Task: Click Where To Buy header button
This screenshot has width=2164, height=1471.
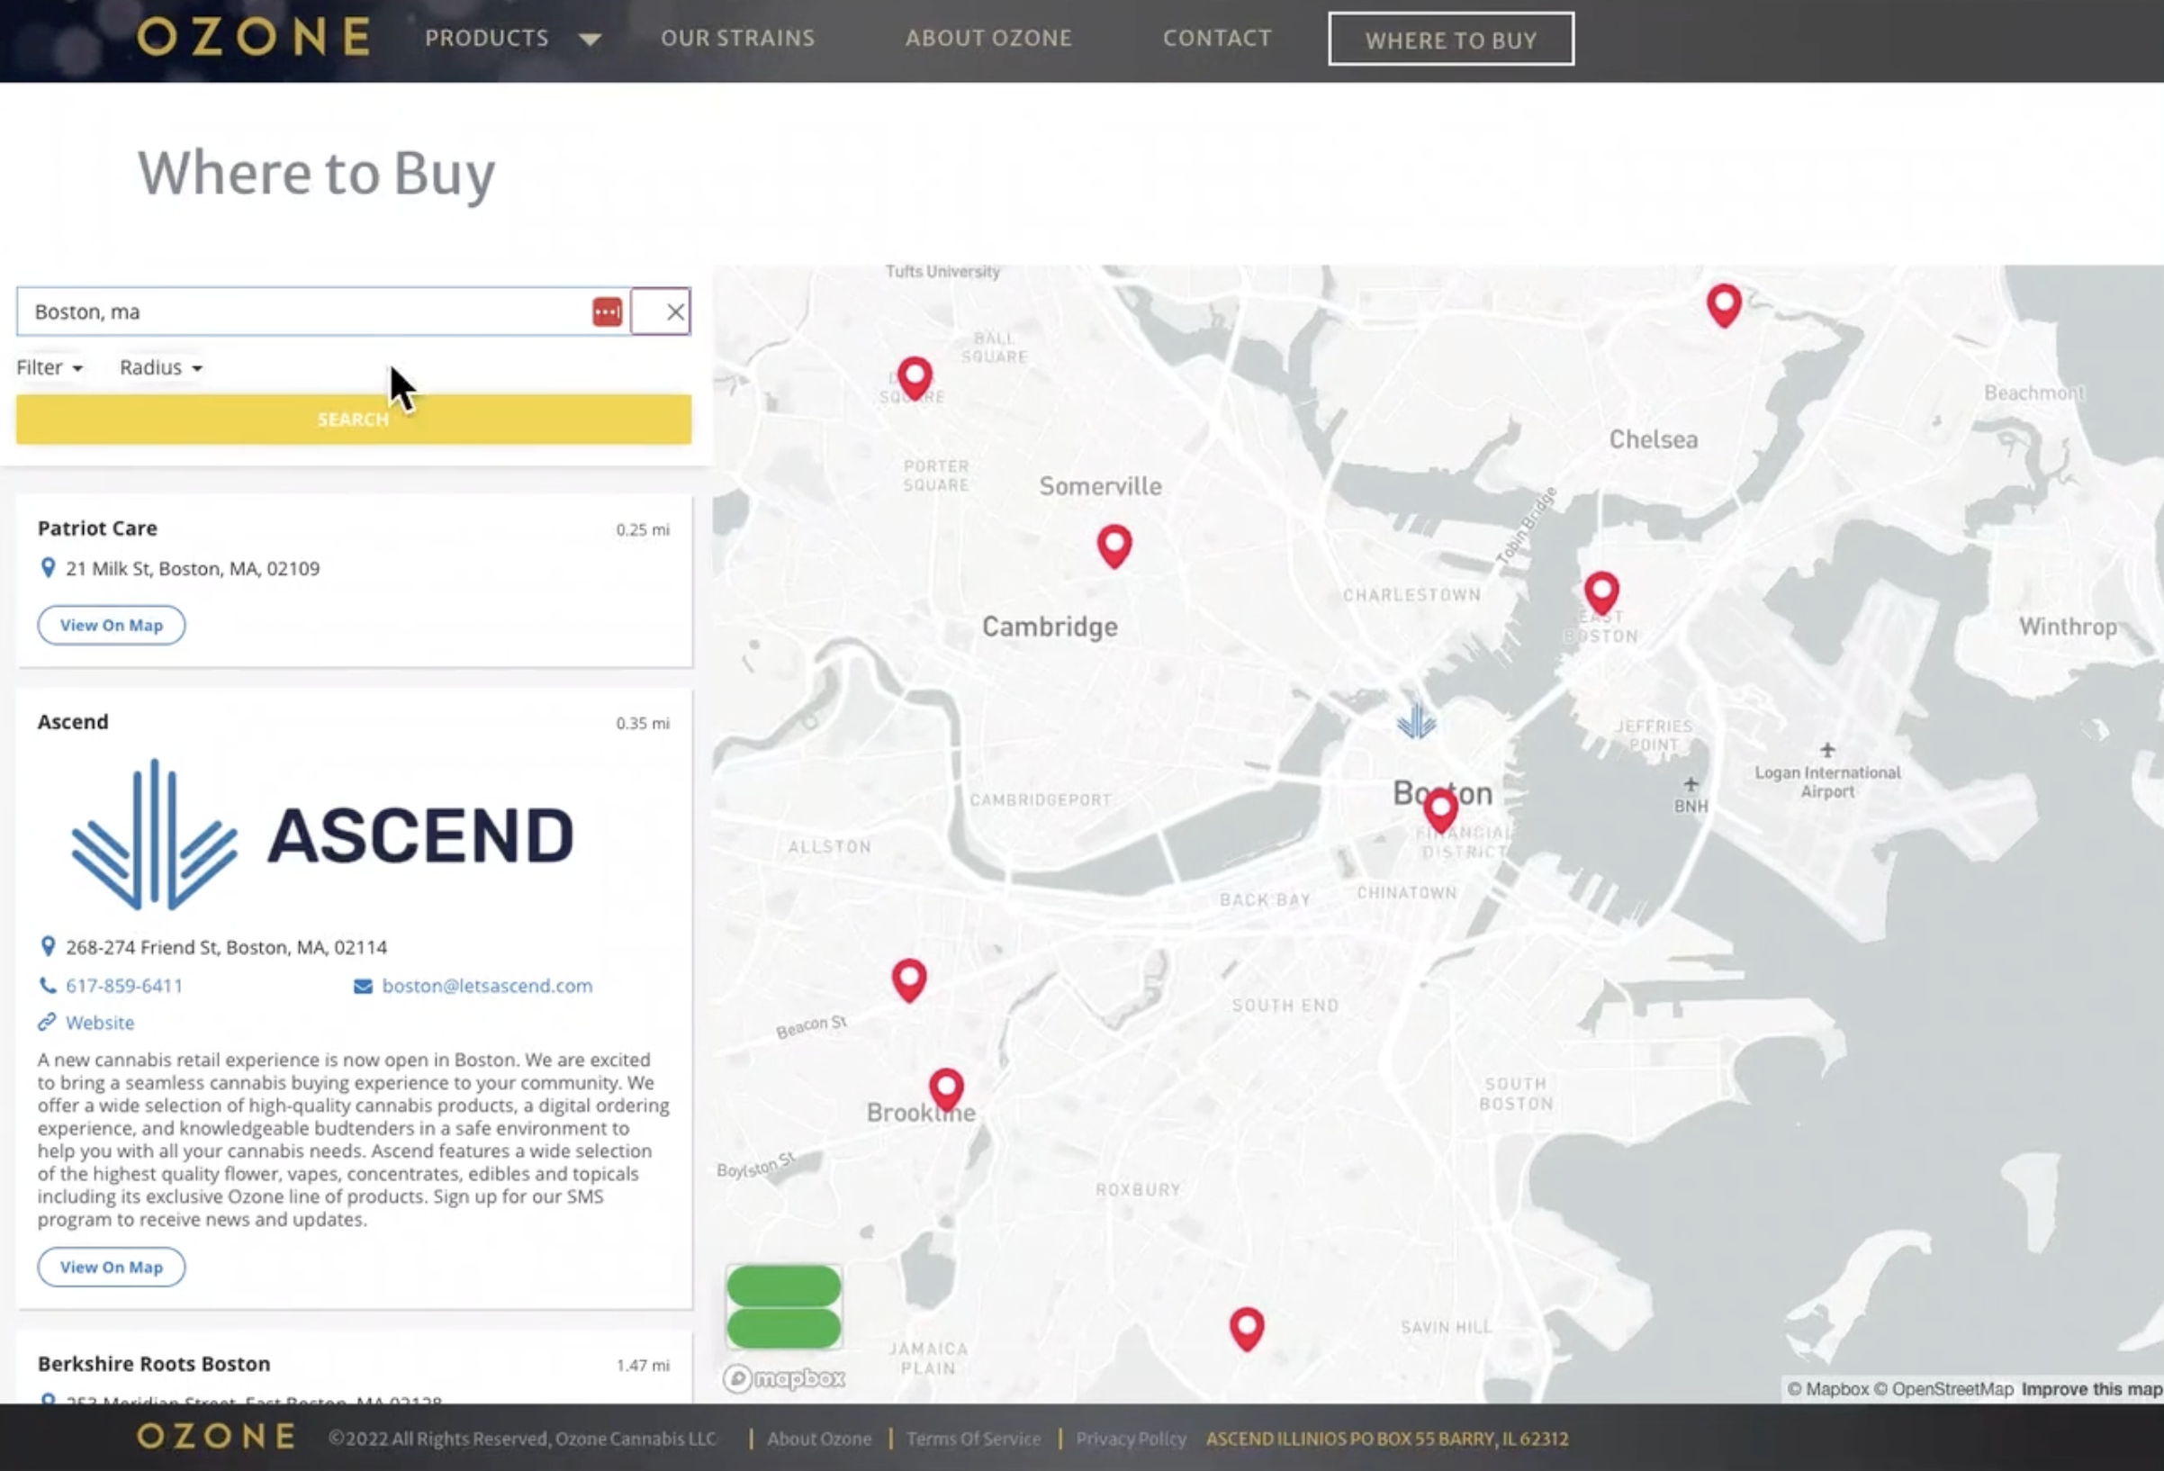Action: [1451, 39]
